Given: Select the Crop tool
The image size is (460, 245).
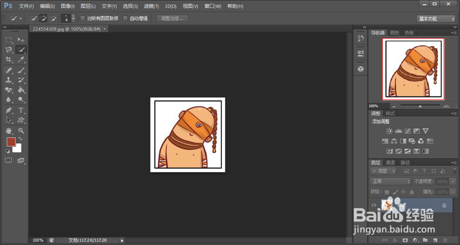Looking at the screenshot, I should coord(9,60).
